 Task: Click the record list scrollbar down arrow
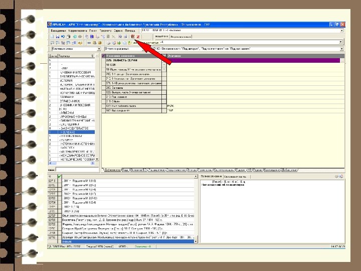[196, 241]
